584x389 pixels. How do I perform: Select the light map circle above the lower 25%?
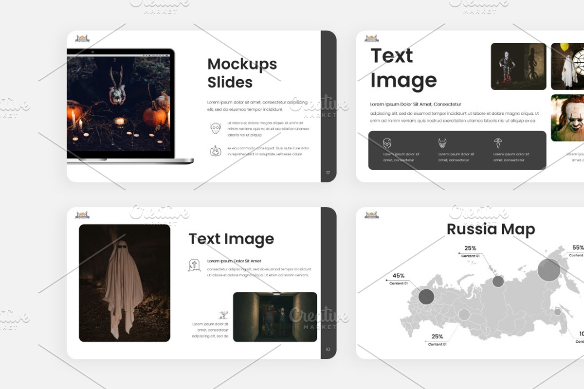(x=464, y=315)
